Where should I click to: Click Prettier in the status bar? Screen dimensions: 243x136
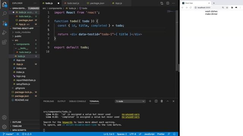[161, 134]
